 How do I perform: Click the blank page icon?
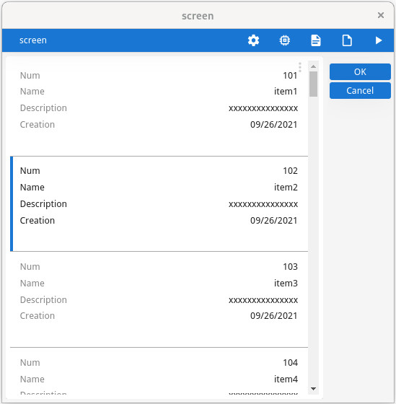[347, 40]
